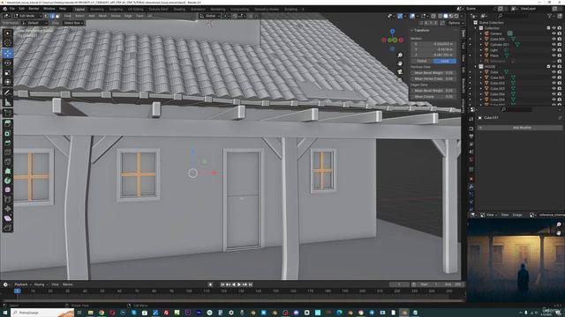Image resolution: width=565 pixels, height=317 pixels.
Task: Open the Default orientation dropdown
Action: 34,23
